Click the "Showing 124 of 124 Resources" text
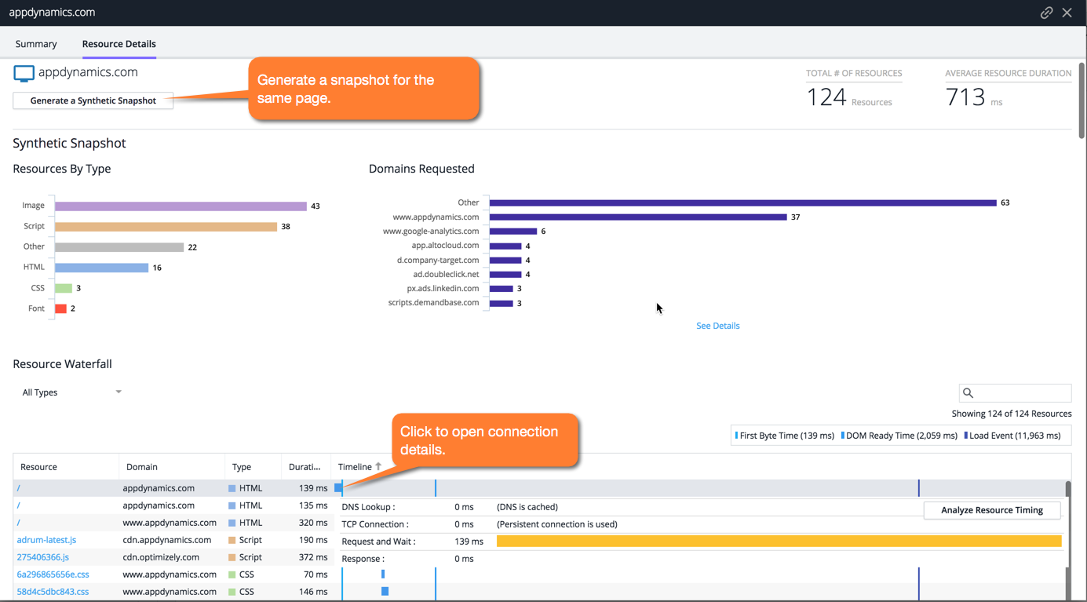Screen dimensions: 1087x602 point(1012,414)
